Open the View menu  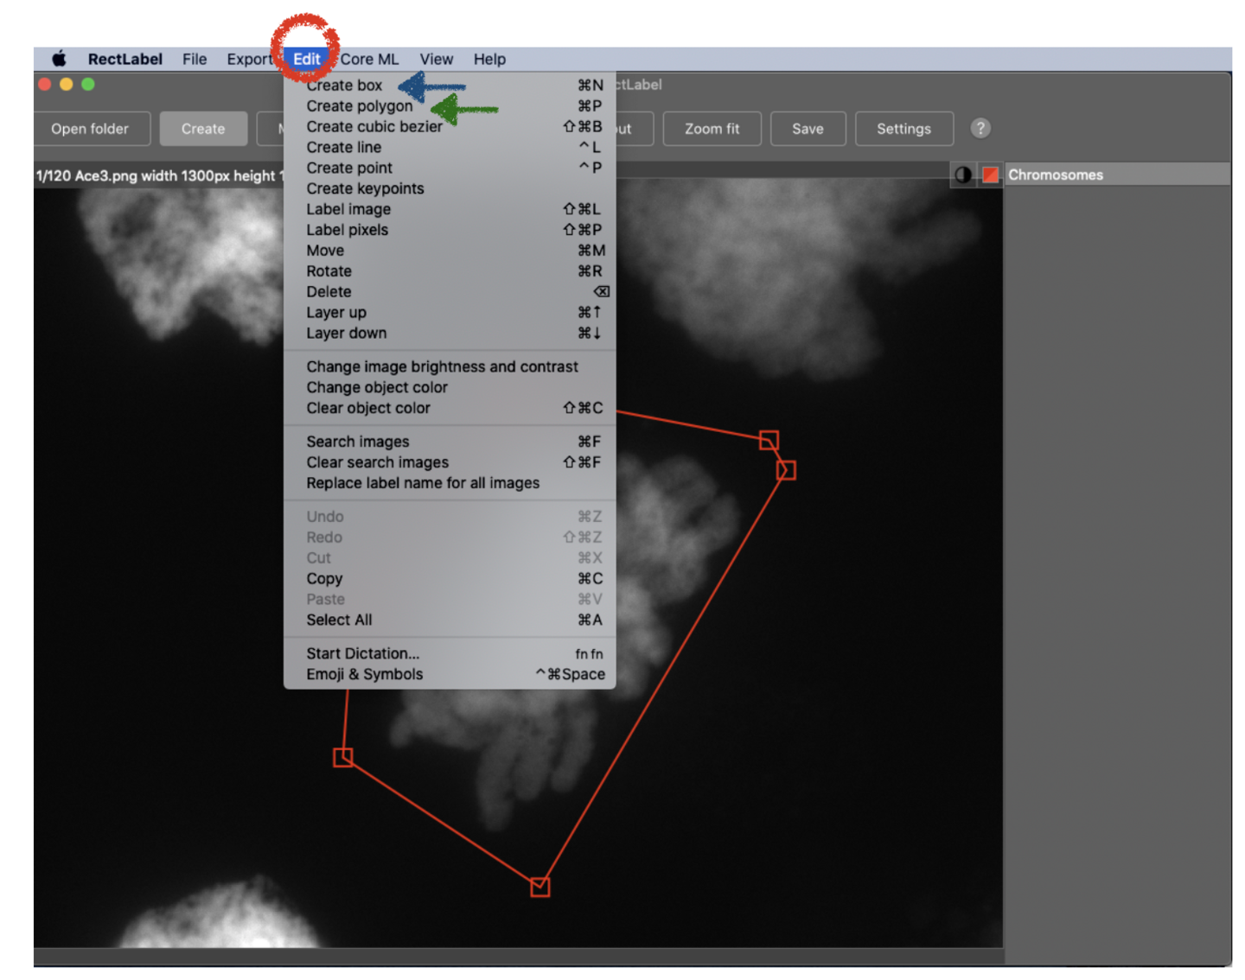click(437, 59)
